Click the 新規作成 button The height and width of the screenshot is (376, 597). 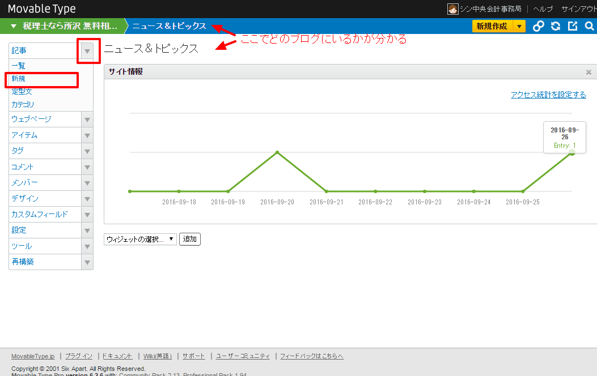coord(492,26)
